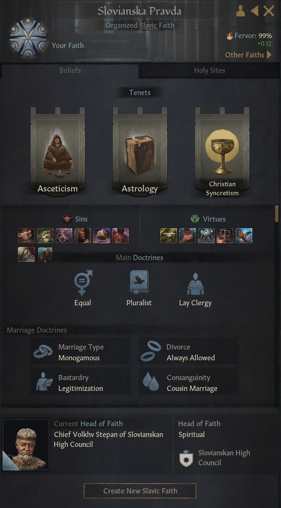Click the Asceticism tenet banner
The width and height of the screenshot is (281, 508).
point(58,151)
